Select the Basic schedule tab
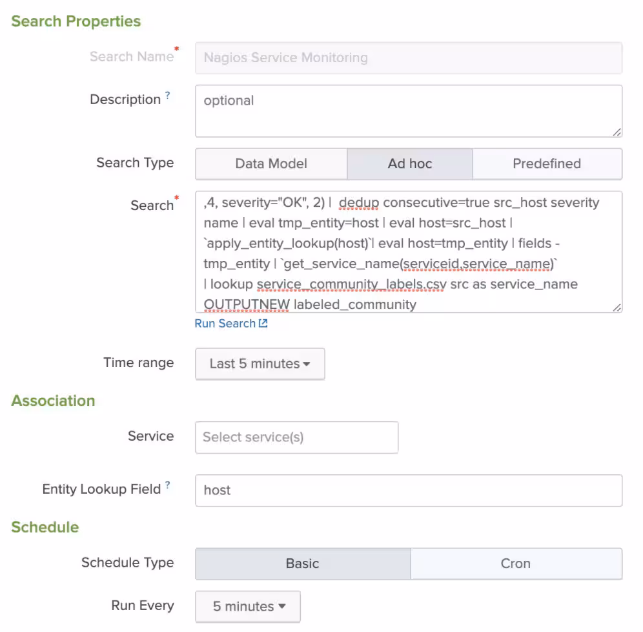Screen dimensions: 643x632 [x=301, y=563]
